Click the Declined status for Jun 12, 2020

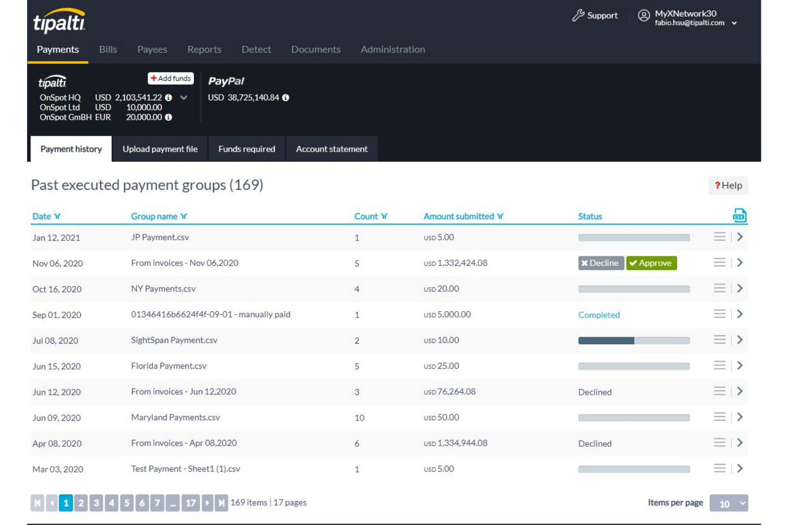[x=595, y=392]
